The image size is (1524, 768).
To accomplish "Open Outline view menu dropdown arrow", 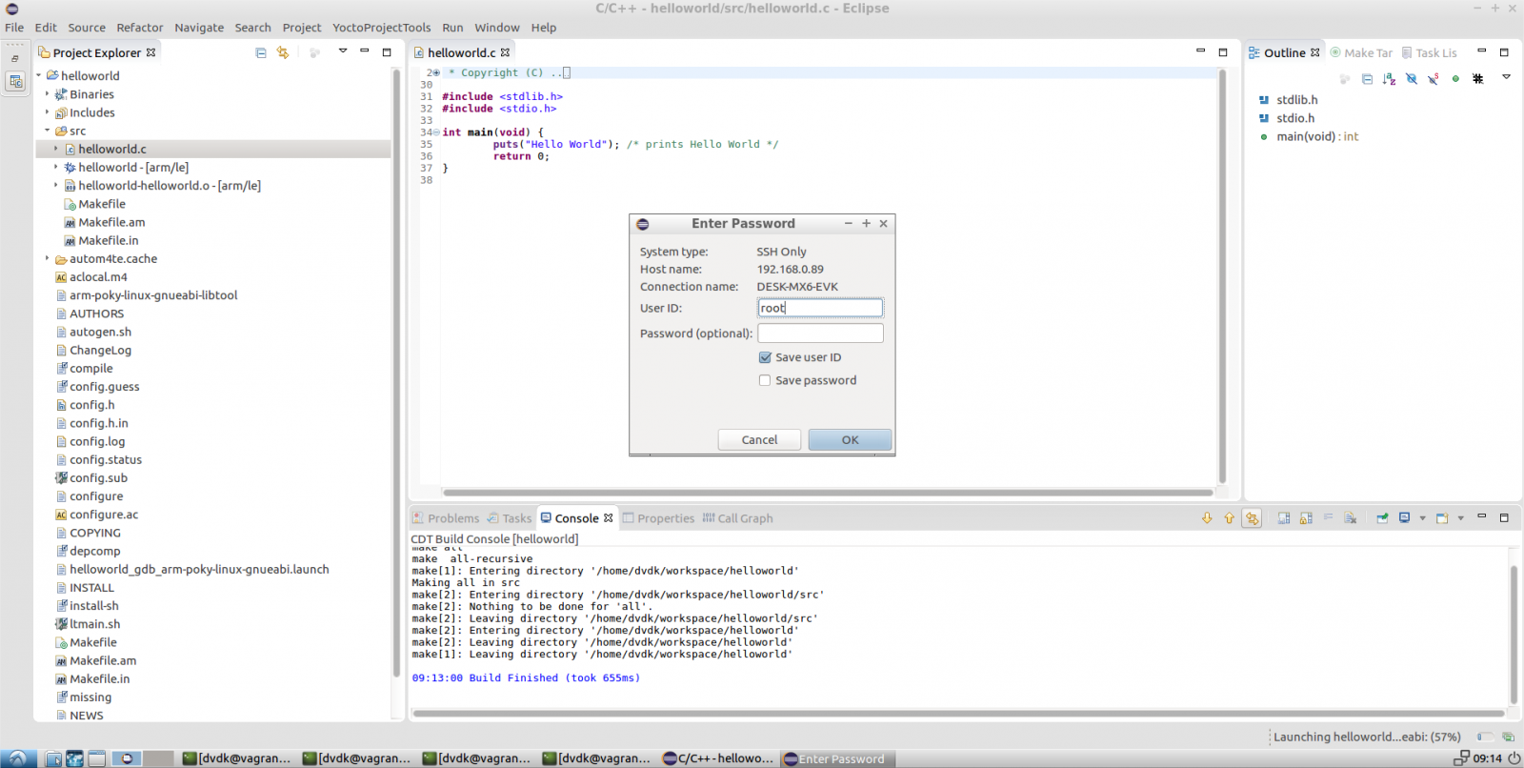I will pos(1506,77).
